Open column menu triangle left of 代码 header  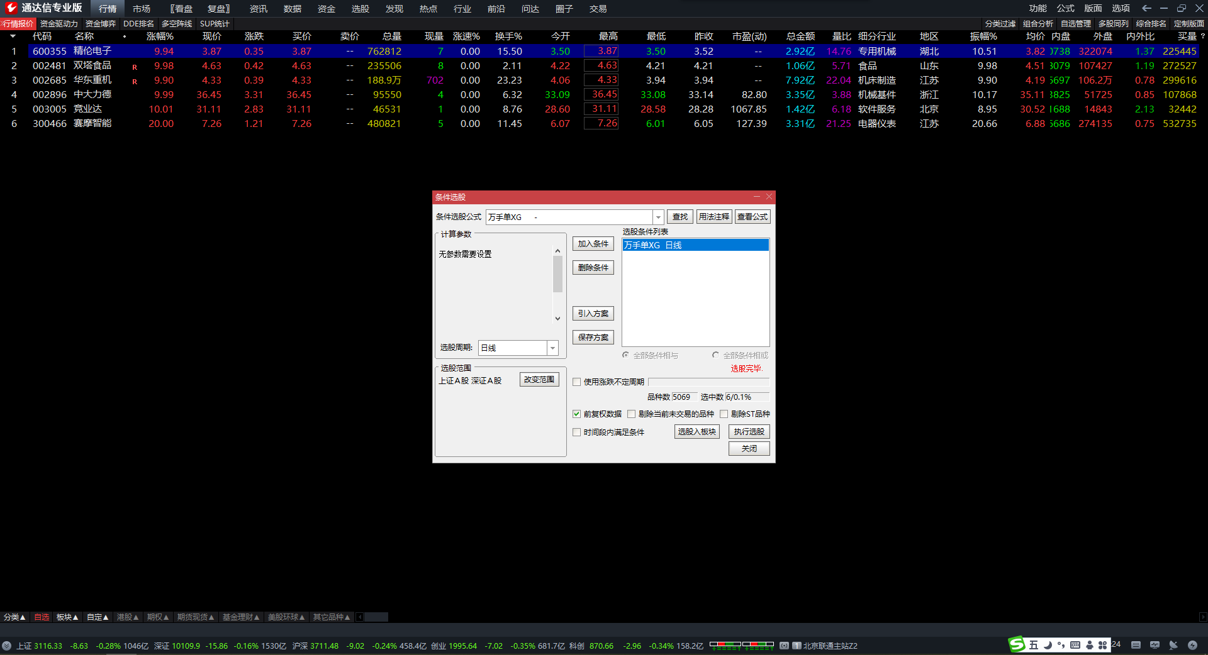pos(13,36)
